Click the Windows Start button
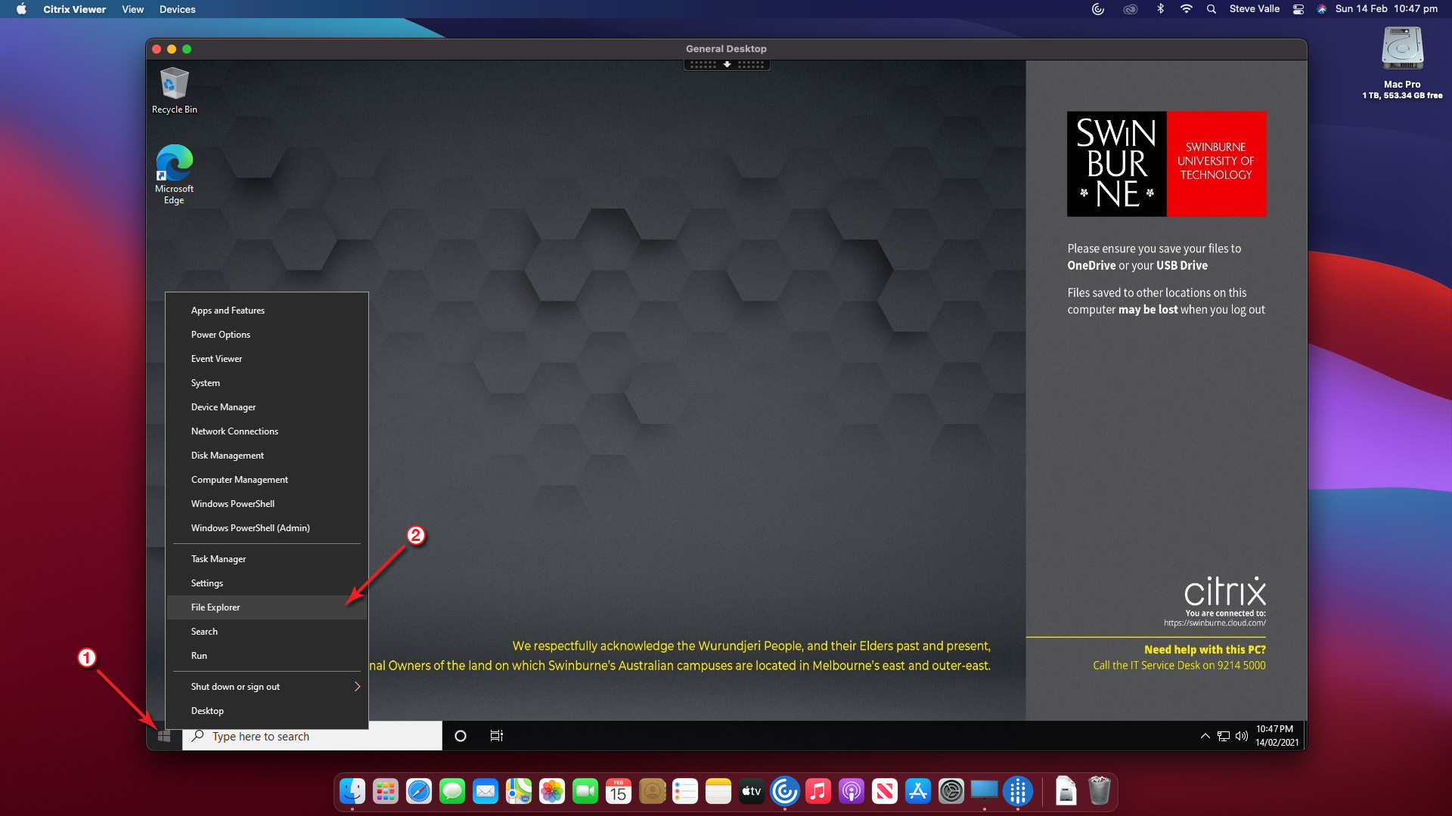 coord(164,736)
